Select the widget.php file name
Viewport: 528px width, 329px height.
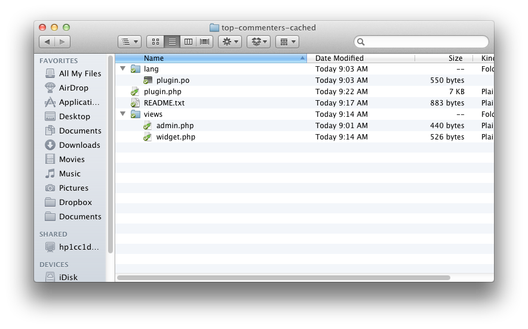coord(176,136)
